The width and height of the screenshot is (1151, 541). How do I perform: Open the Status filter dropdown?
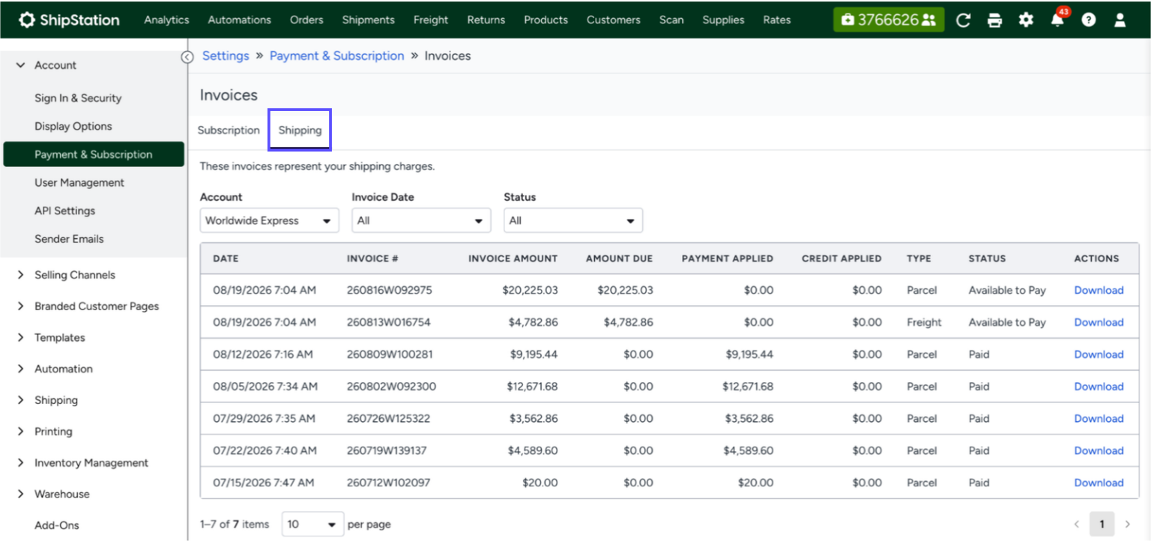click(573, 220)
